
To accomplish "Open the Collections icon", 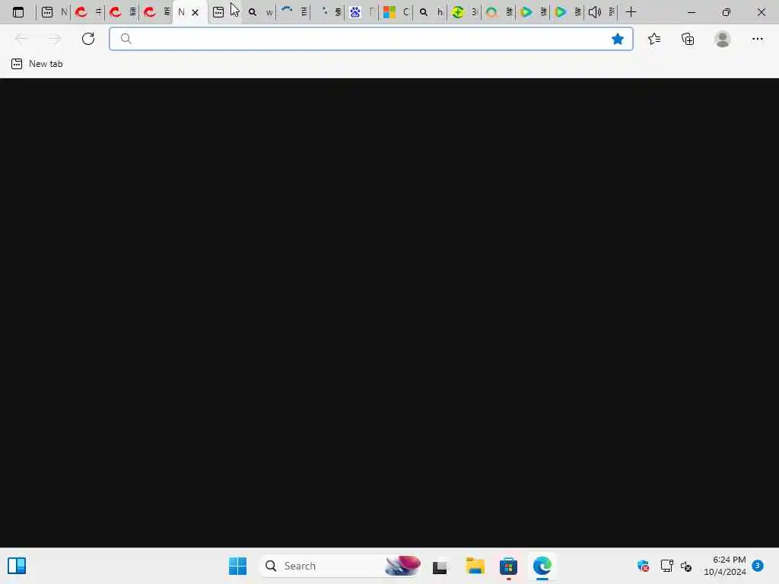I will click(688, 39).
